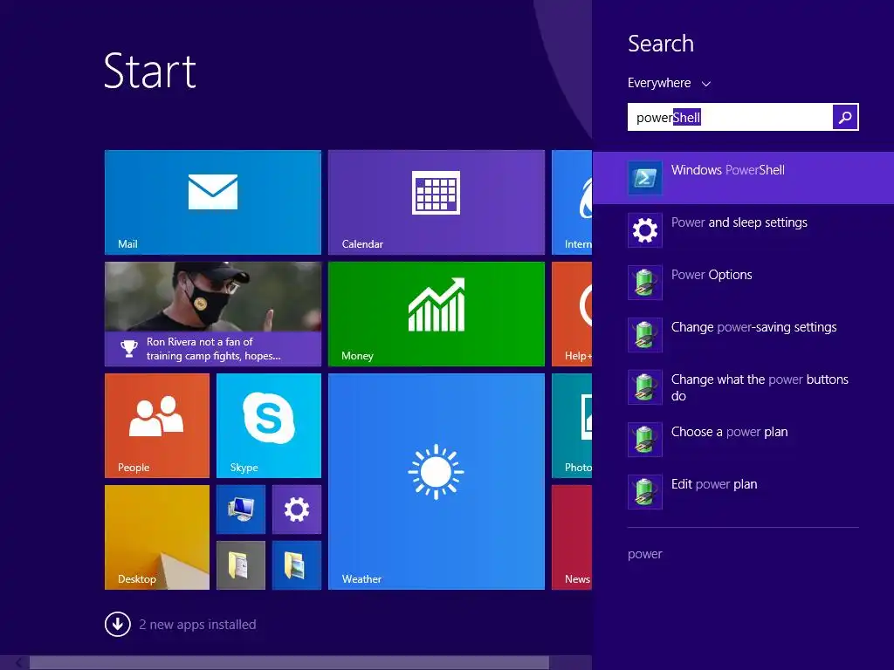Select Choose a power plan result
The width and height of the screenshot is (894, 670).
coord(744,440)
